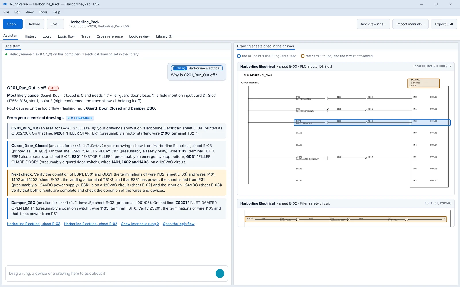Click the PB2 FILLER STOP PB label

[305, 110]
